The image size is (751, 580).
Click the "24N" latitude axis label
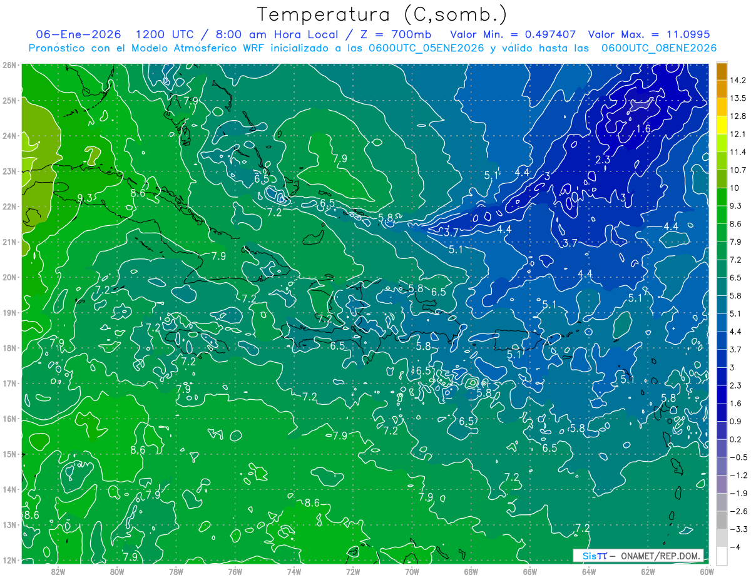click(9, 136)
